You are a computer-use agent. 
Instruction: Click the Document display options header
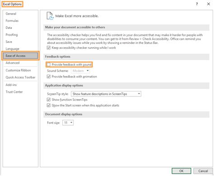point(126,114)
